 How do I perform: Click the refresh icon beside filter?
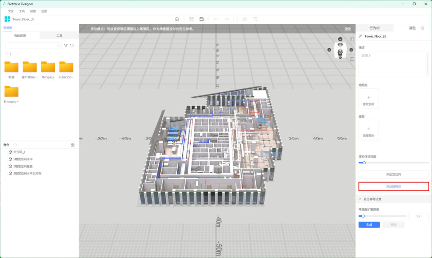click(x=72, y=46)
